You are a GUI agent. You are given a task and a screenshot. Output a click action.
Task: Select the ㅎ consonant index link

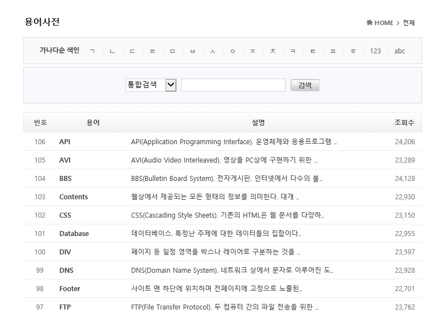(x=353, y=51)
